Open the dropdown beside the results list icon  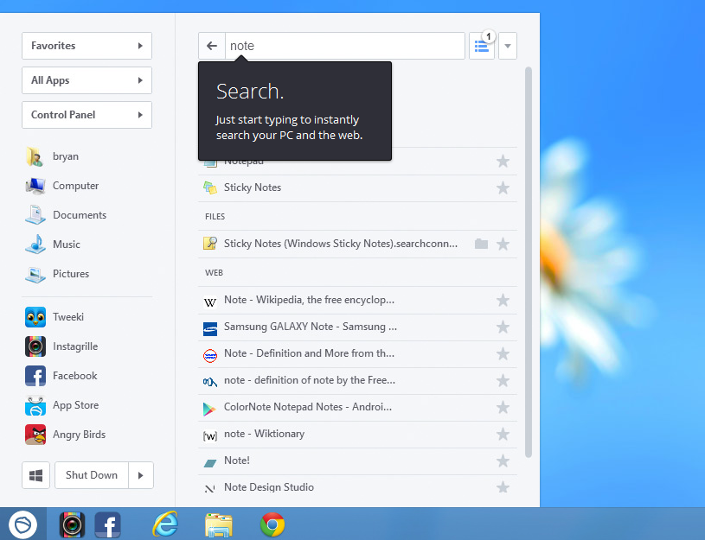507,46
